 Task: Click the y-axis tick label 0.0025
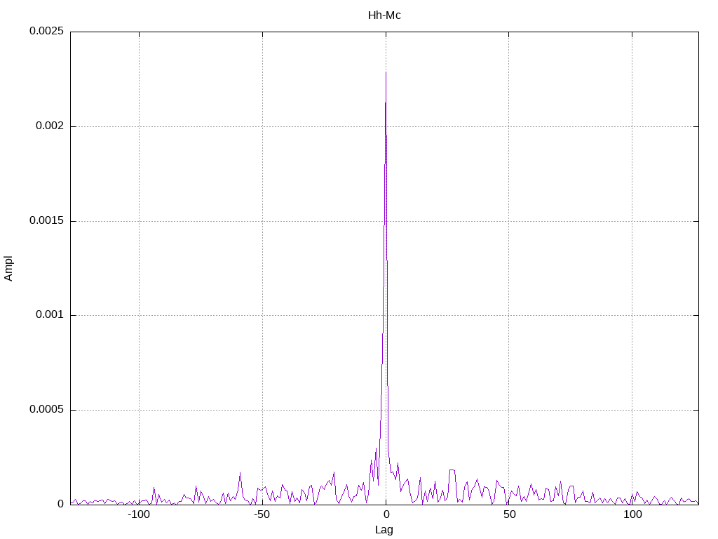(x=46, y=31)
